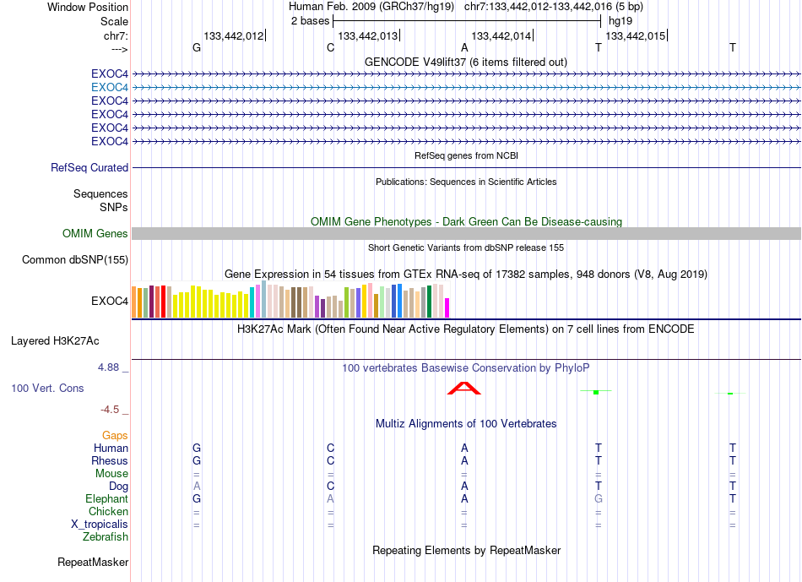The height and width of the screenshot is (582, 802).
Task: Click 'Human Feb. 2009 (GRCh37/hg19)' assembly text
Action: click(371, 7)
